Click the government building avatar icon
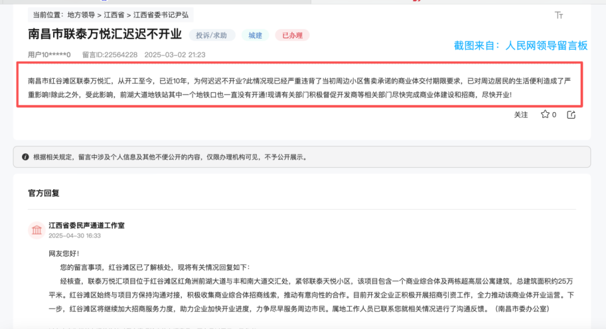The image size is (606, 329). click(37, 230)
